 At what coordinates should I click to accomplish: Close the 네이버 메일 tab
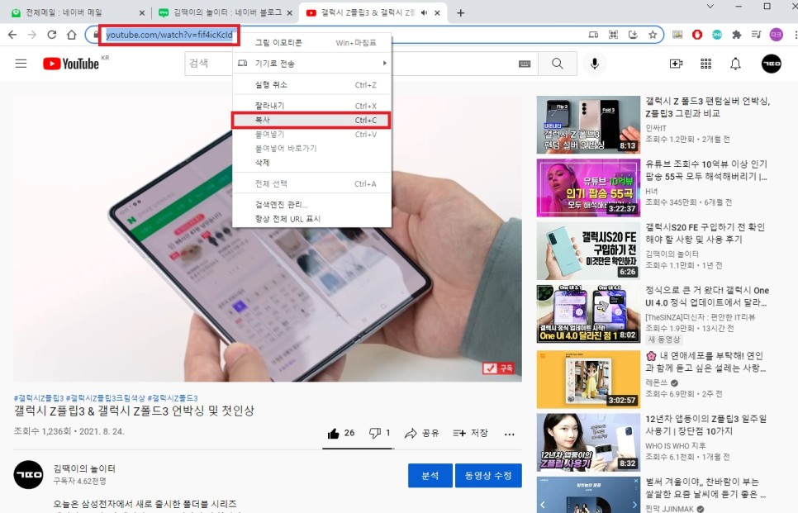(141, 13)
